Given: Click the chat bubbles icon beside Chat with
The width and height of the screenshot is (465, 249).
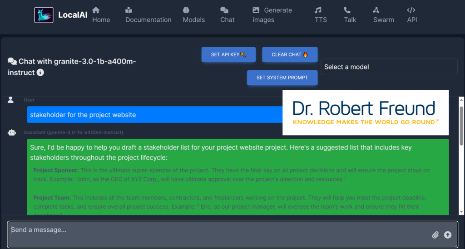Looking at the screenshot, I should point(12,61).
